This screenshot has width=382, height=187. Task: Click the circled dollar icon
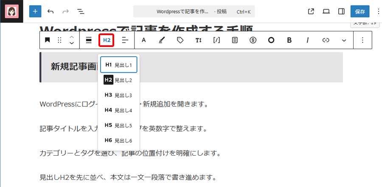pos(253,40)
